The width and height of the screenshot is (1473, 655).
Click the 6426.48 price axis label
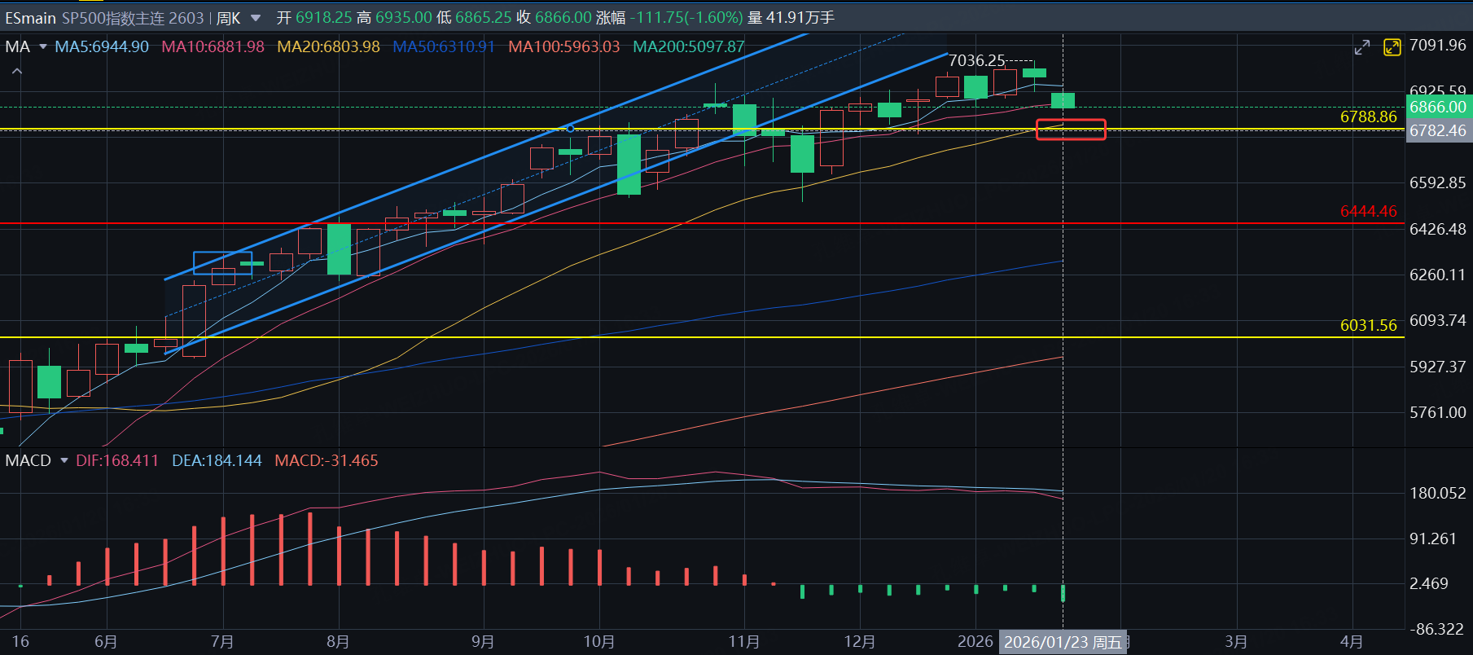pyautogui.click(x=1438, y=229)
